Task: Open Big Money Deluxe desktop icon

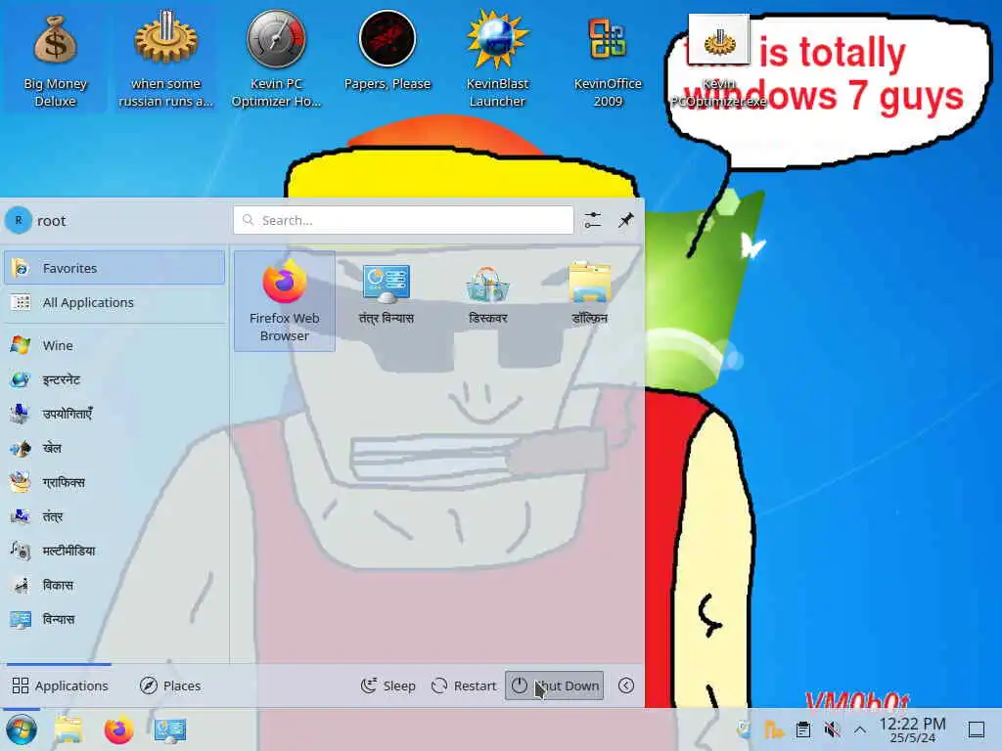Action: click(55, 61)
